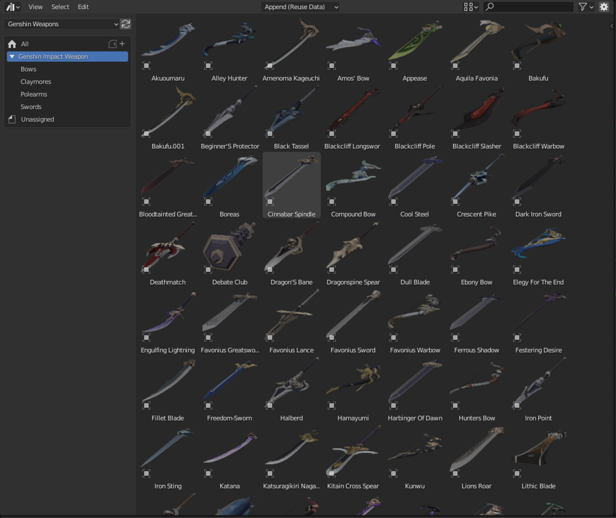The width and height of the screenshot is (616, 518).
Task: Choose the green Appease asset
Action: (x=415, y=50)
